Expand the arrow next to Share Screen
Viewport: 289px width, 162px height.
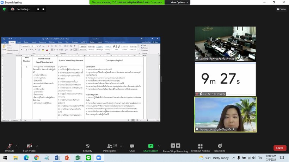tap(159, 146)
